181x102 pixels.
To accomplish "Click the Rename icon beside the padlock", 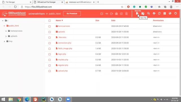I will 121,14.
